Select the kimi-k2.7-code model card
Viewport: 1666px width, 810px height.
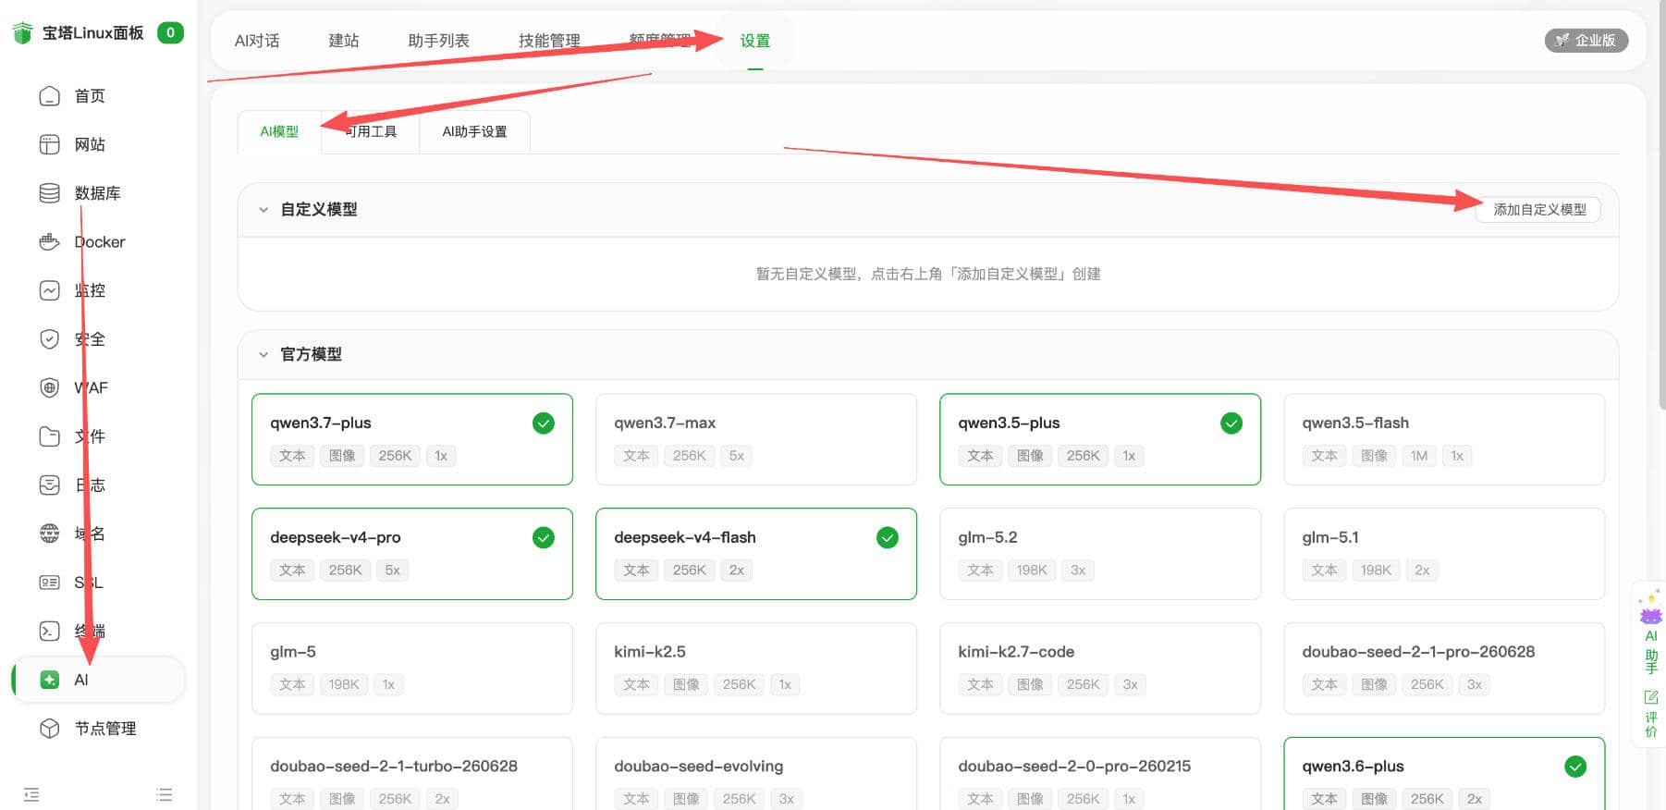click(x=1100, y=669)
